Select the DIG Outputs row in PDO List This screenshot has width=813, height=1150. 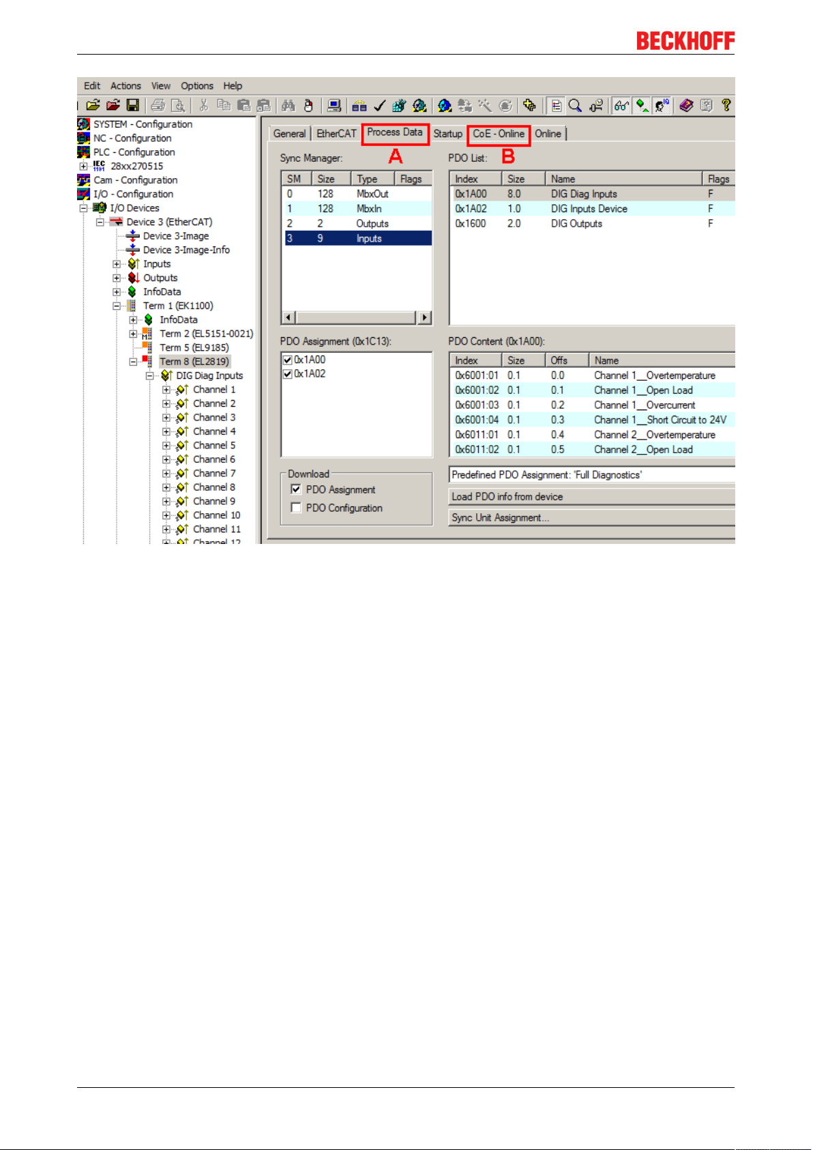pyautogui.click(x=592, y=224)
